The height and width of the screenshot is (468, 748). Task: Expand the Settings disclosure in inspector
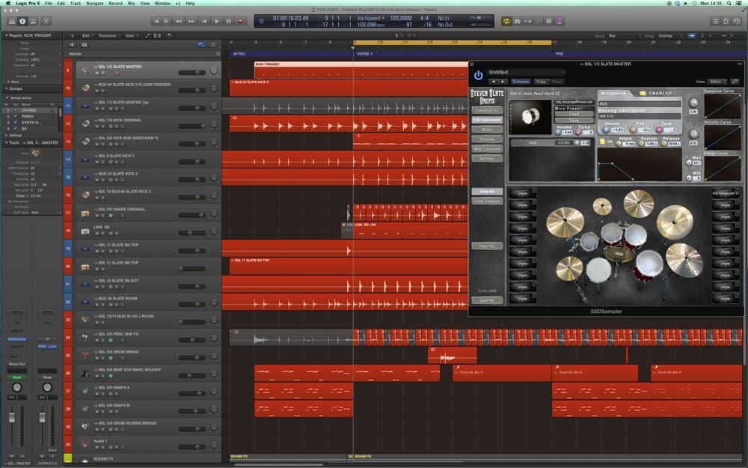(x=6, y=135)
